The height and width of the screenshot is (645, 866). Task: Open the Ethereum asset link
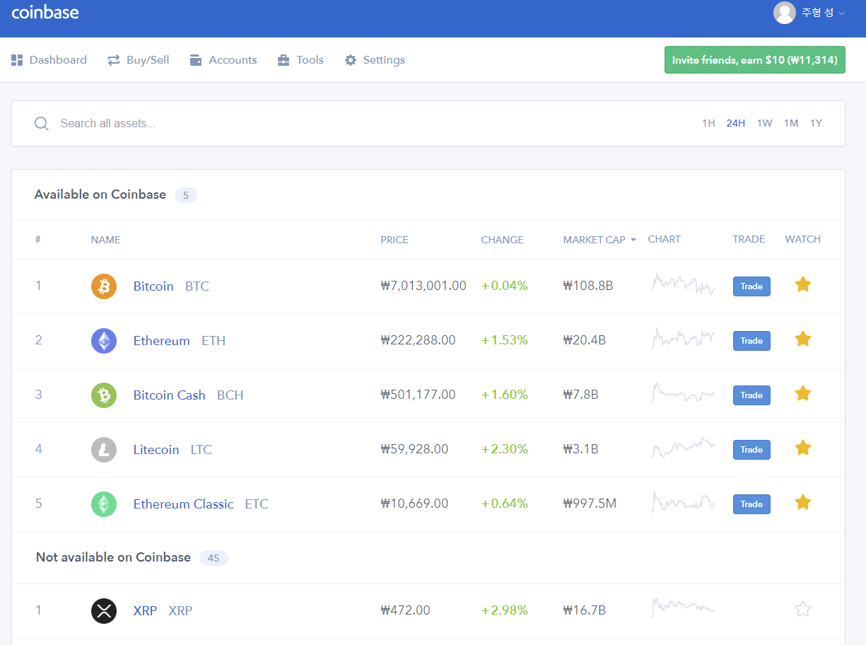pos(161,341)
